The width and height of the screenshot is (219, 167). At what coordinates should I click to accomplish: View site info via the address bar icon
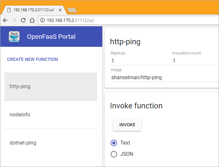point(42,20)
